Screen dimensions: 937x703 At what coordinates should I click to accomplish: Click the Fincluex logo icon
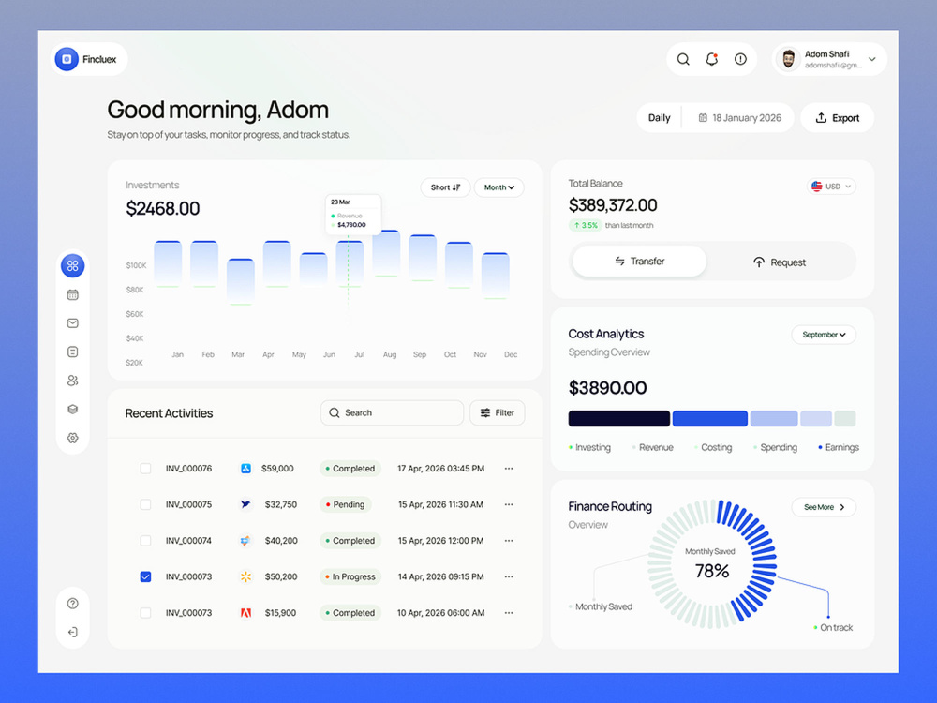click(x=67, y=59)
